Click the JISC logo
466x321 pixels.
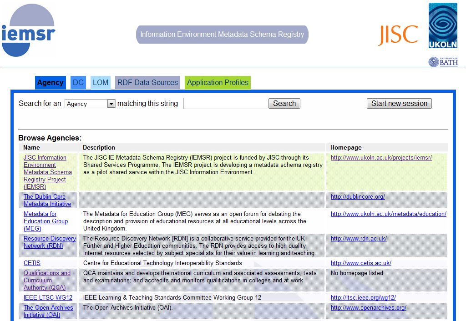398,35
